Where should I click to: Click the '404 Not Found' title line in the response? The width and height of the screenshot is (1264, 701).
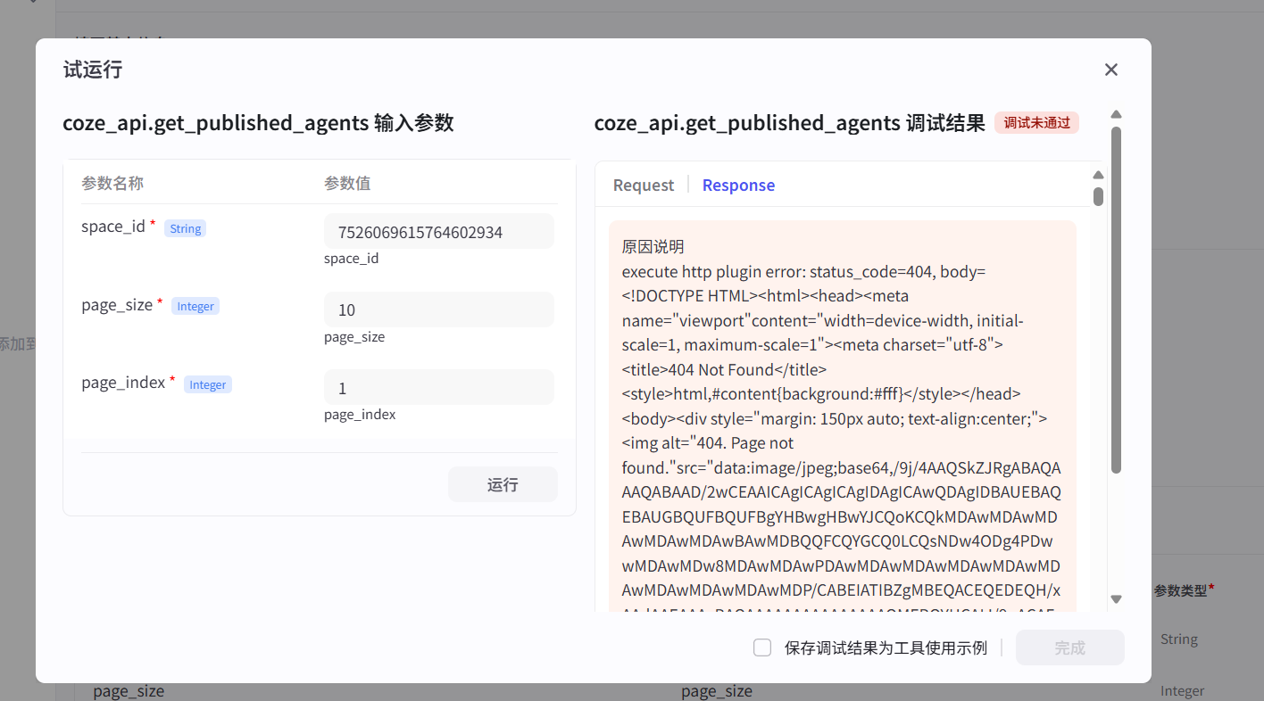pyautogui.click(x=724, y=369)
